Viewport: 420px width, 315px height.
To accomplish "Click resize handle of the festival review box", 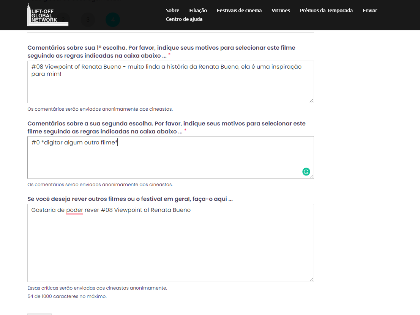I will coord(311,279).
